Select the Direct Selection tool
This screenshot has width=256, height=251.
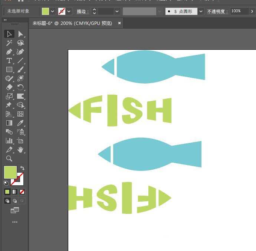tap(20, 34)
